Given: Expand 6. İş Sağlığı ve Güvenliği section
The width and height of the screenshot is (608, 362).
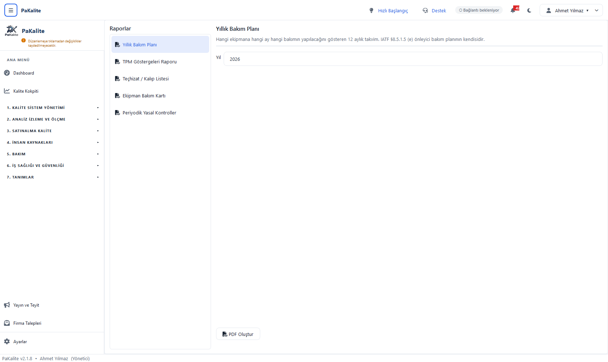Looking at the screenshot, I should (x=52, y=165).
